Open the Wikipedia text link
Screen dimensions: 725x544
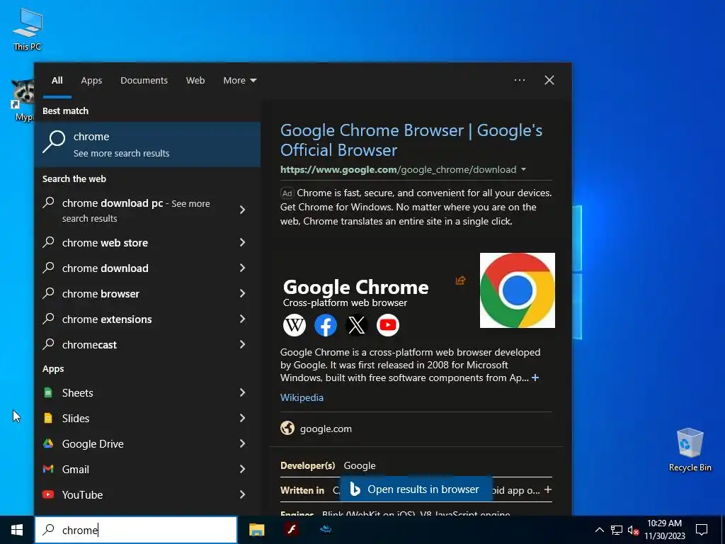[x=302, y=397]
